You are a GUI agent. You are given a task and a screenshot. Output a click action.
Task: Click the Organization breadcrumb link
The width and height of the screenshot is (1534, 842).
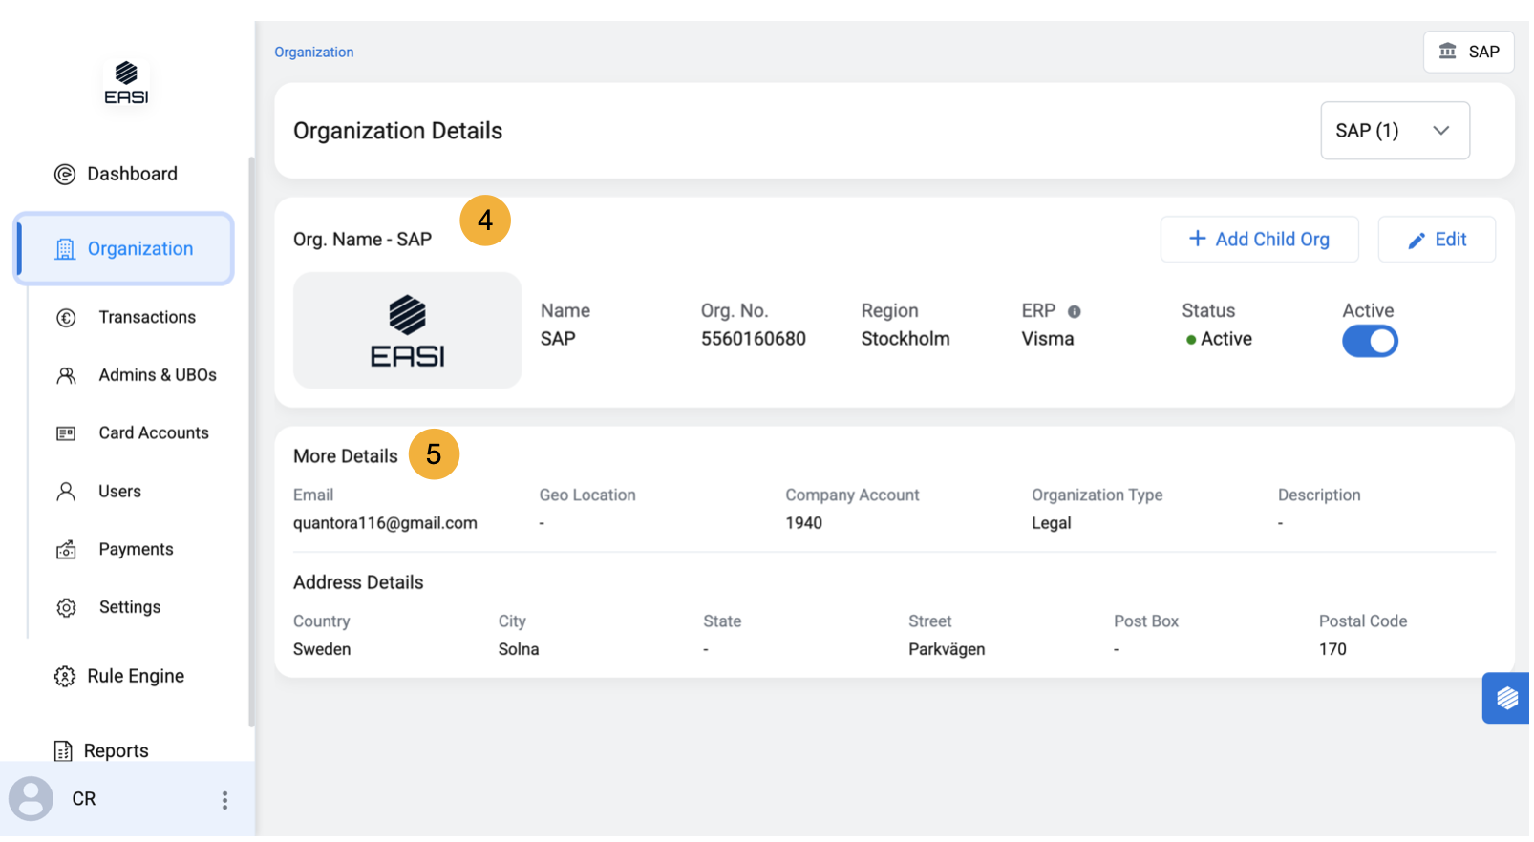pyautogui.click(x=313, y=53)
